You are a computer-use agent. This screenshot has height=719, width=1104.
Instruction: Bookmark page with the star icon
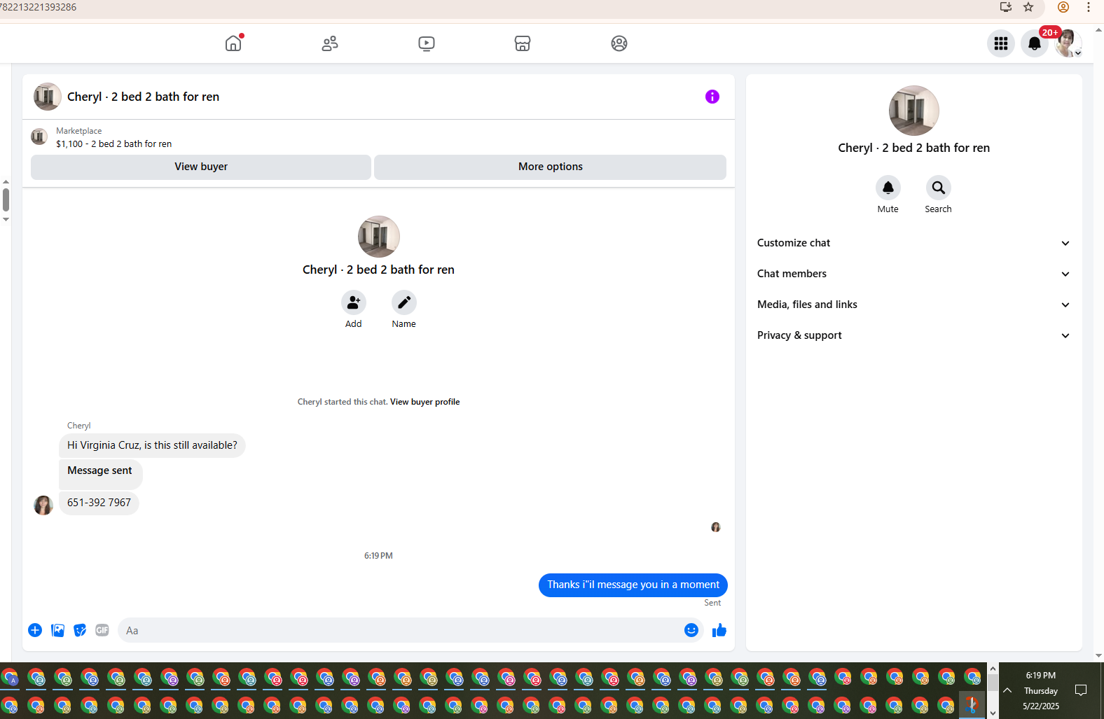coord(1028,7)
